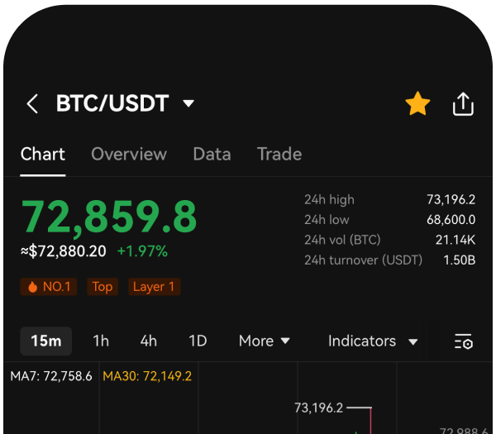Switch chart to 1h interval

101,341
